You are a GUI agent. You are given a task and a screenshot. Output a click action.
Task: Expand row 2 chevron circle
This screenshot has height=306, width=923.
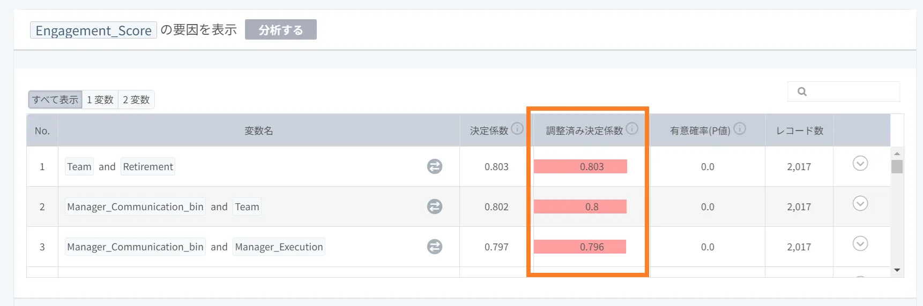coord(860,203)
